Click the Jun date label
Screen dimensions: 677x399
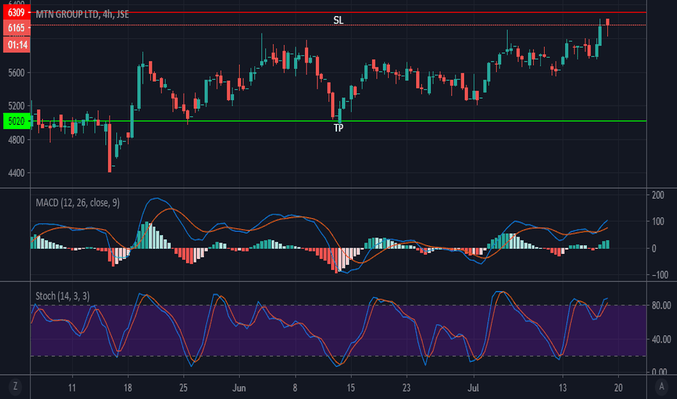point(239,388)
